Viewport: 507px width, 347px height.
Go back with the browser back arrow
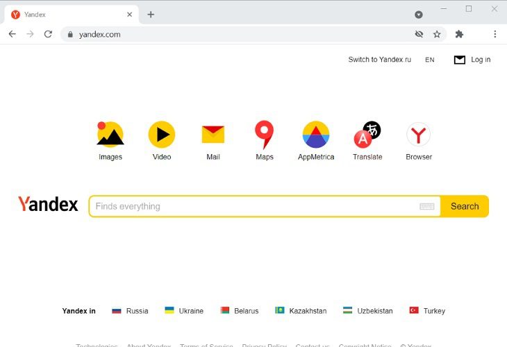pos(13,34)
